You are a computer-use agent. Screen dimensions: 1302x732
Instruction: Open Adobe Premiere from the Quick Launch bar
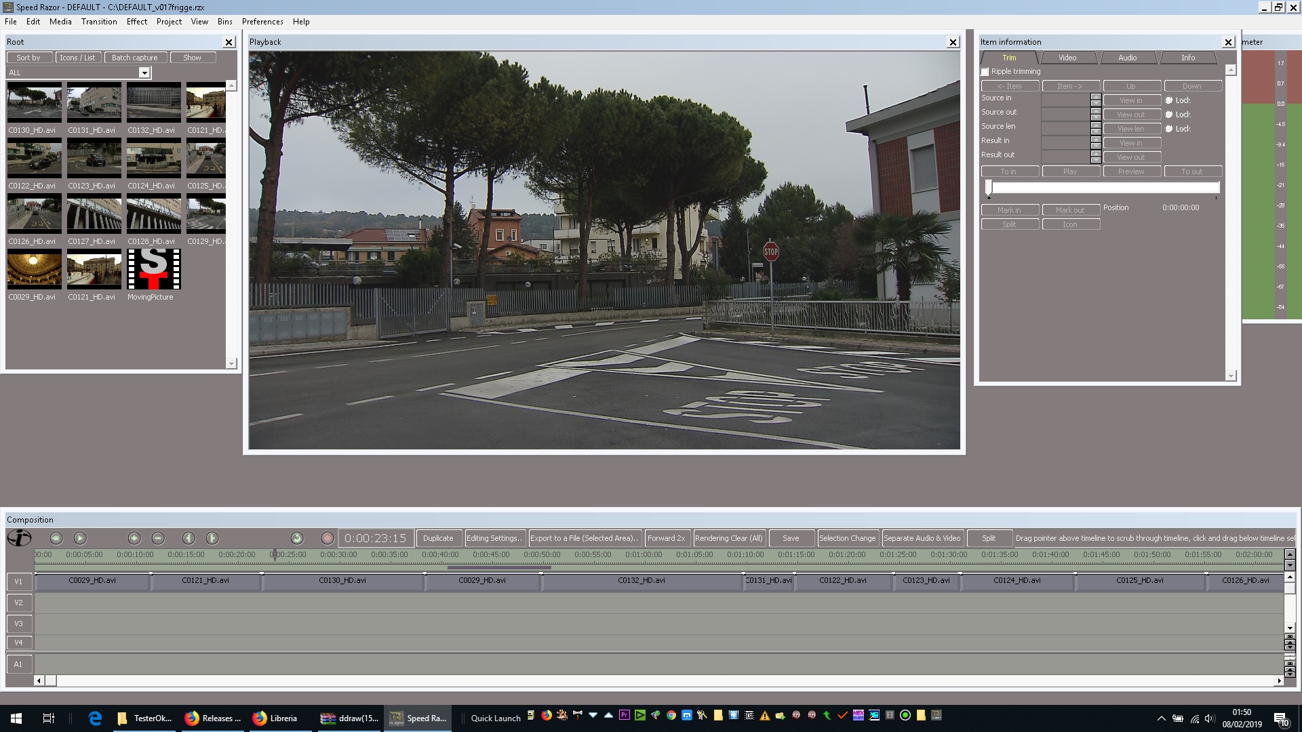[623, 715]
